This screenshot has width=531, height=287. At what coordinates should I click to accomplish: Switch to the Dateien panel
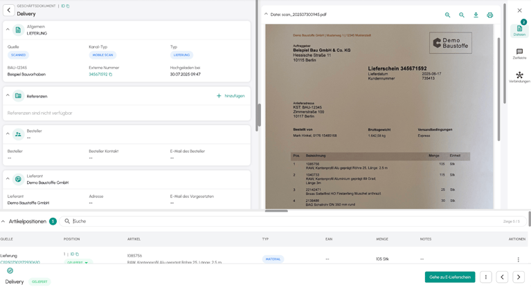point(519,30)
